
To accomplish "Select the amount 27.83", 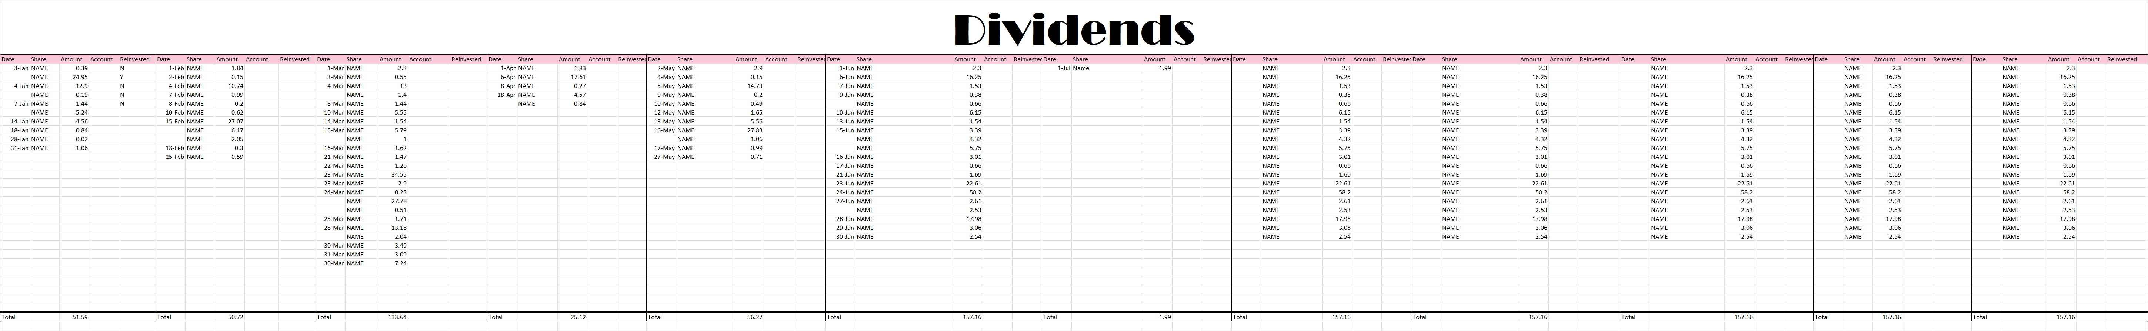I will pyautogui.click(x=749, y=130).
